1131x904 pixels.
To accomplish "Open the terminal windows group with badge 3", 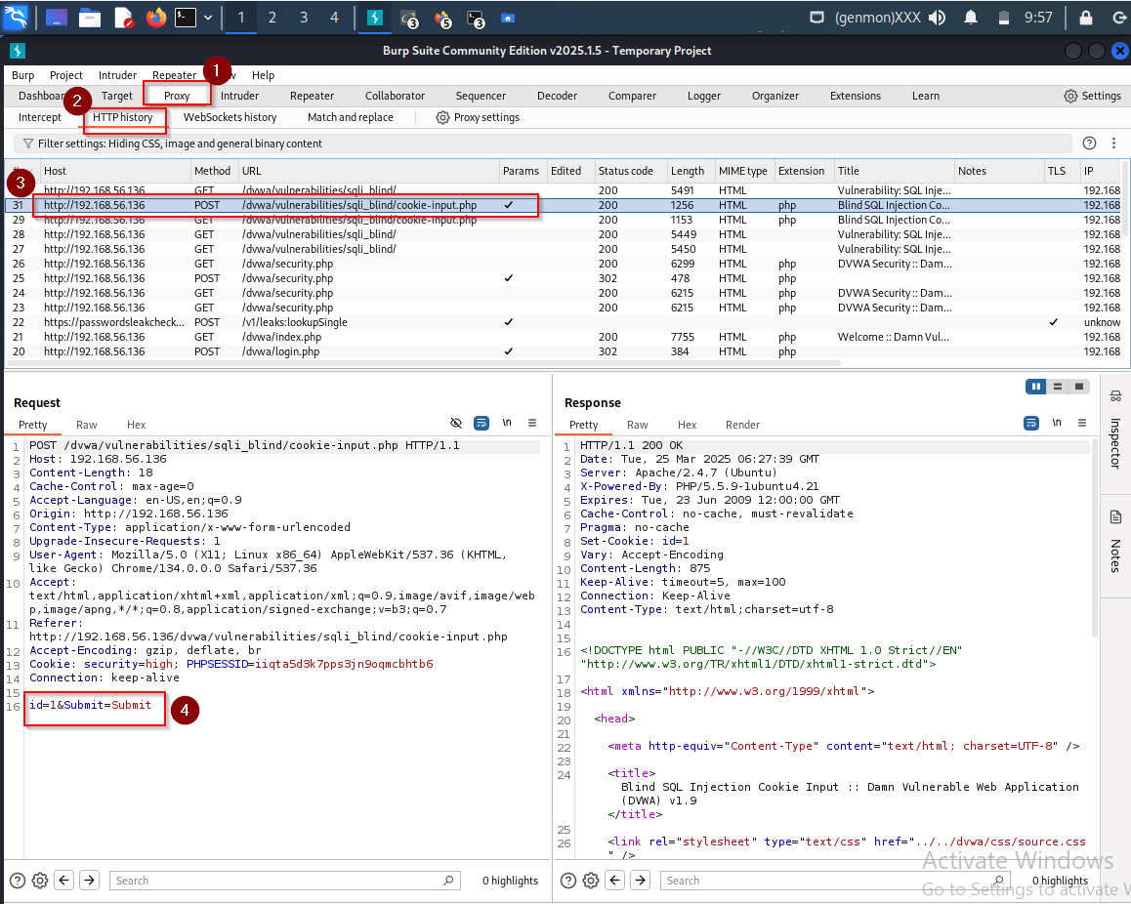I will tap(476, 18).
